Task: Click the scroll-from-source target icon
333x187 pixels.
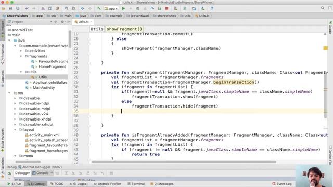Action: coord(56,22)
